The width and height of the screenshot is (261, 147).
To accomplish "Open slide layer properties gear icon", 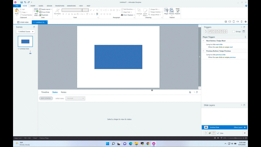I will (245, 133).
